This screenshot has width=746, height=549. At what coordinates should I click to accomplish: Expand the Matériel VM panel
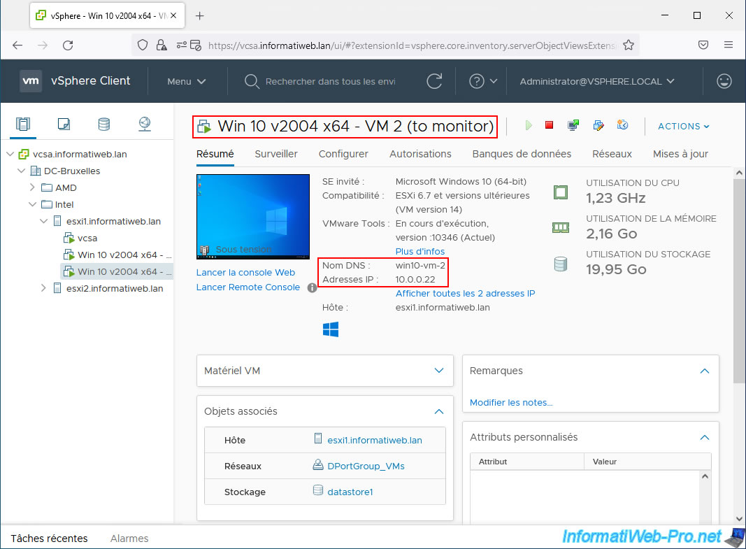(439, 371)
